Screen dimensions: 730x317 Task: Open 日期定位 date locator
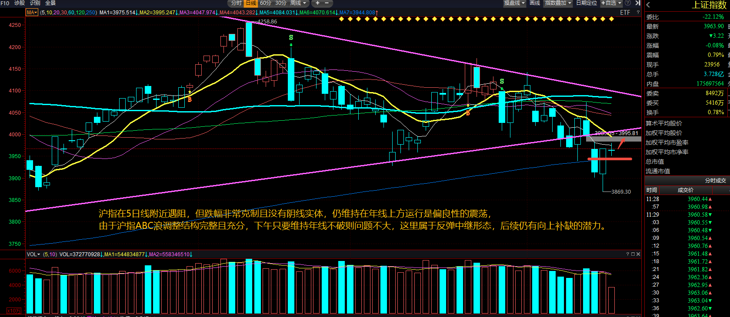point(587,3)
